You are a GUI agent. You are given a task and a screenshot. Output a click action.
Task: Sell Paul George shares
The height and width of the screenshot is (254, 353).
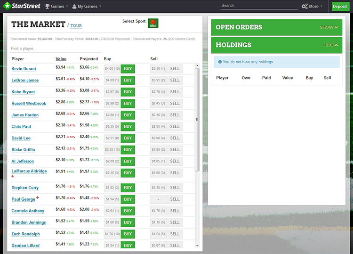click(x=175, y=199)
